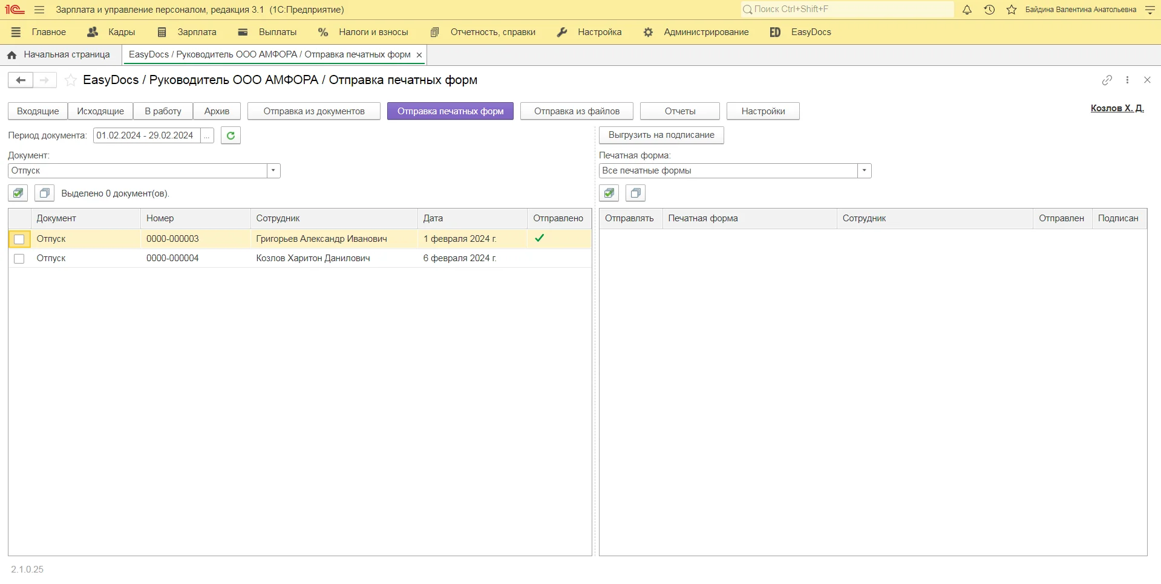
Task: Expand the Документ dropdown arrow
Action: (x=273, y=170)
